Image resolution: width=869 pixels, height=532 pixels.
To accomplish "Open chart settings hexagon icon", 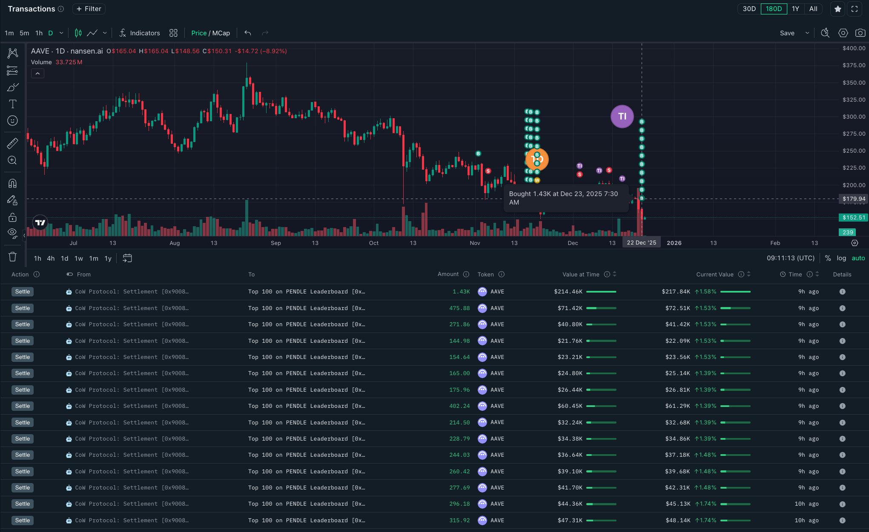I will click(x=843, y=33).
